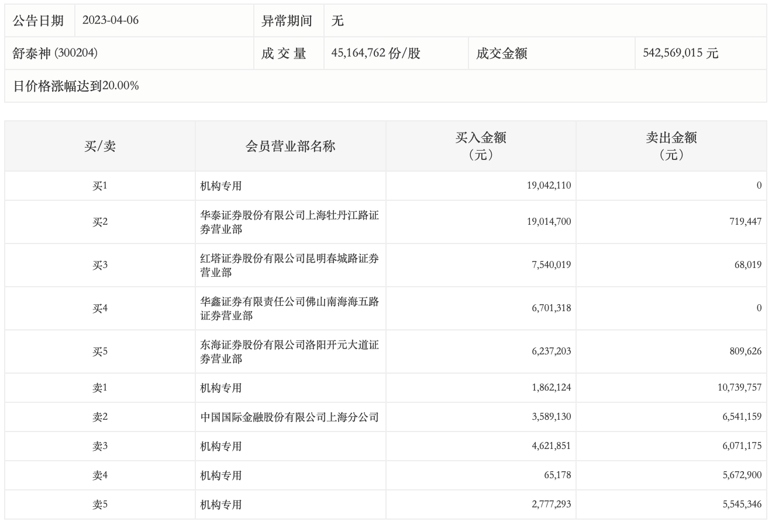Image resolution: width=772 pixels, height=529 pixels.
Task: Click 机构专用 in the 卖3 row
Action: point(221,446)
